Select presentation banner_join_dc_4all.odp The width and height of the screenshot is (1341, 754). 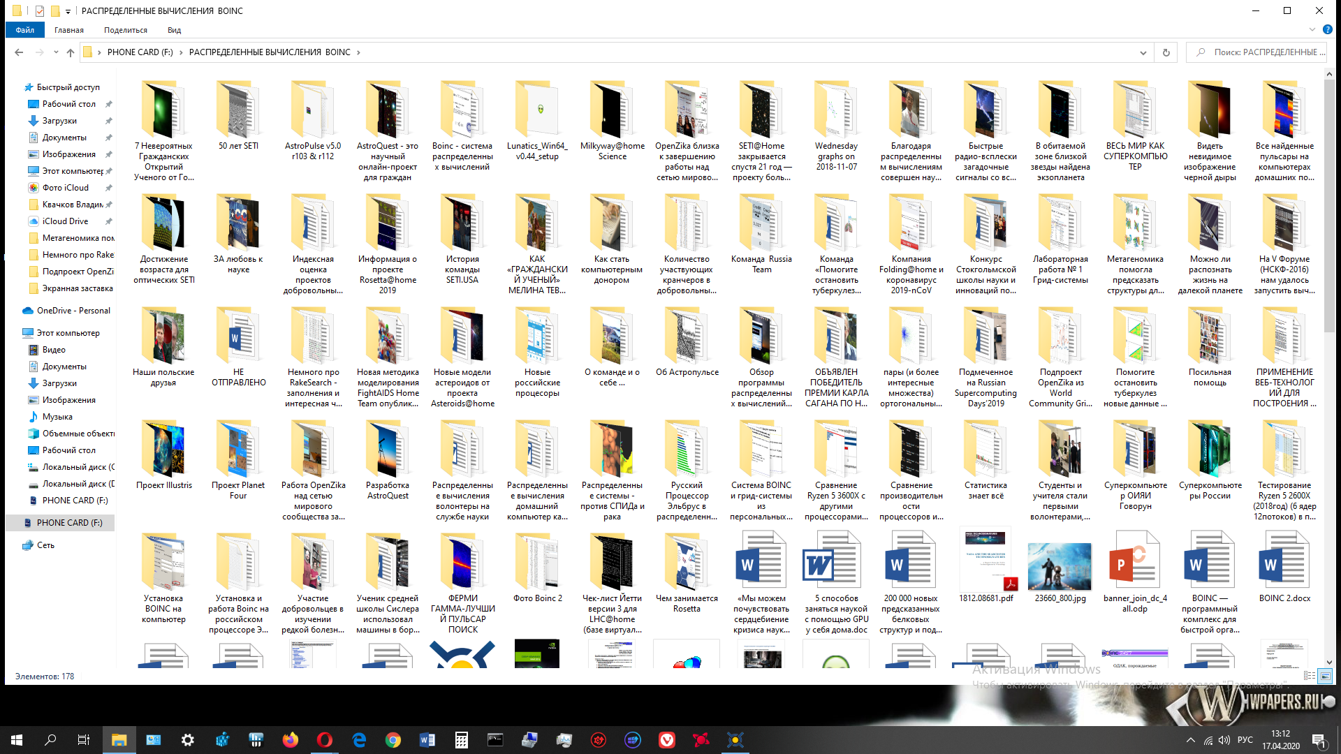(1135, 572)
